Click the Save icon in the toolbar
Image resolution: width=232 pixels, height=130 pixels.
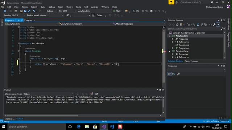25,11
